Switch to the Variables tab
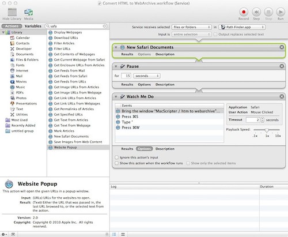This screenshot has height=237, width=288. coord(33,26)
